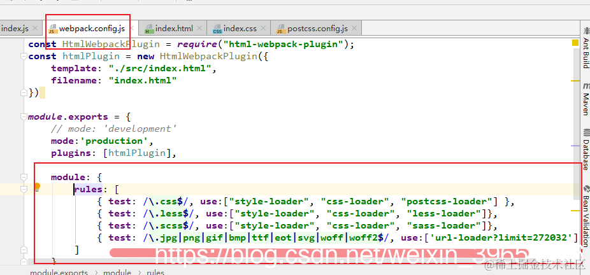Click the 'rules' property name in code
The height and width of the screenshot is (275, 590).
click(89, 190)
